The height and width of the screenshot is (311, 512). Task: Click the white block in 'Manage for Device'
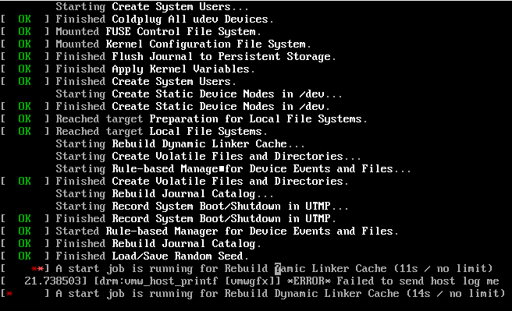click(222, 169)
